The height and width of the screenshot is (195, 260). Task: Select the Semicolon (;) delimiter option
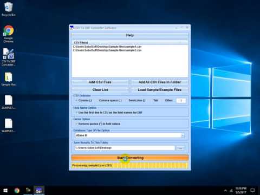coord(135,100)
